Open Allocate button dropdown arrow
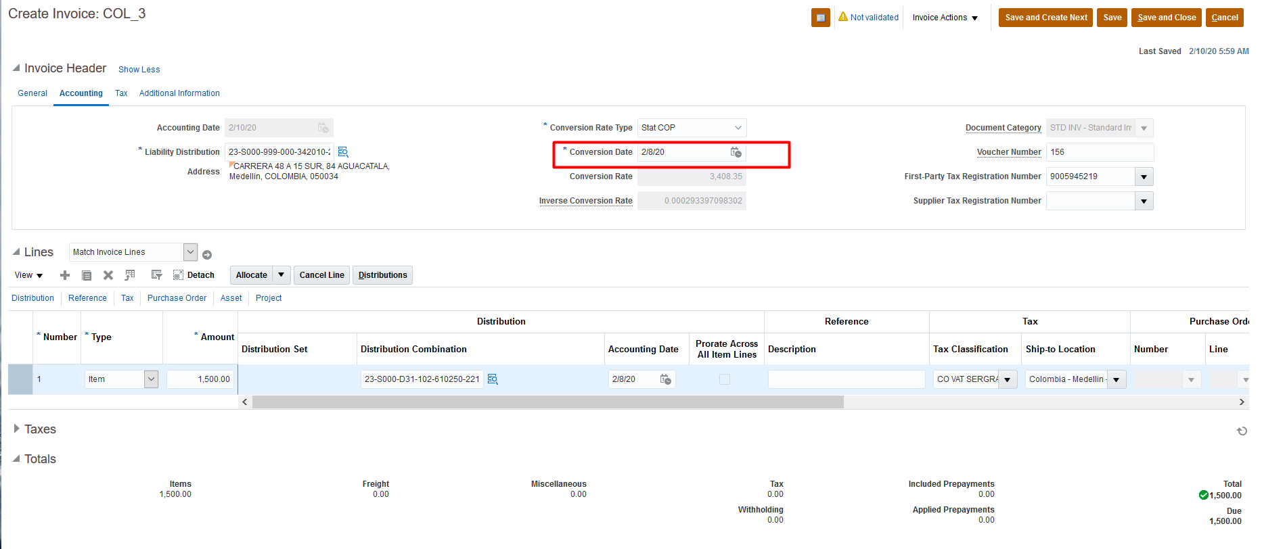The width and height of the screenshot is (1262, 549). coord(281,275)
